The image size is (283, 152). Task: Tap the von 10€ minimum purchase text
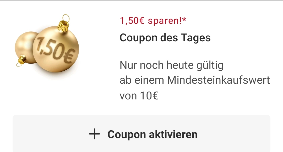(x=139, y=96)
